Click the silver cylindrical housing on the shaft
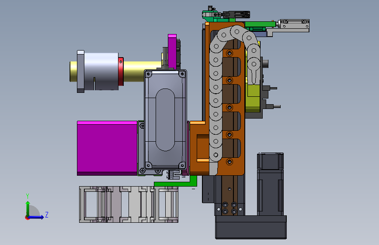 (101, 71)
